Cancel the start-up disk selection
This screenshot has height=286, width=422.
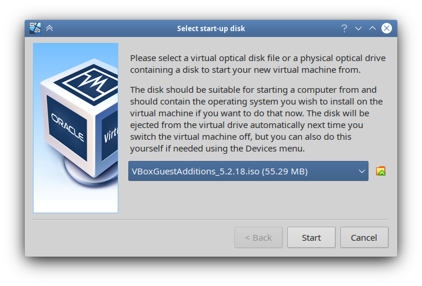click(x=364, y=237)
